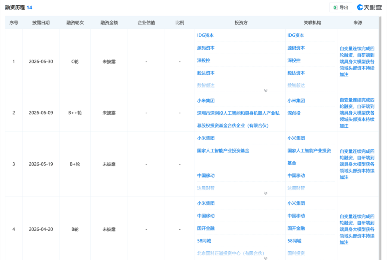Open 深创投 关联机构 link
Viewport: 387px width, 260px height.
coord(294,113)
